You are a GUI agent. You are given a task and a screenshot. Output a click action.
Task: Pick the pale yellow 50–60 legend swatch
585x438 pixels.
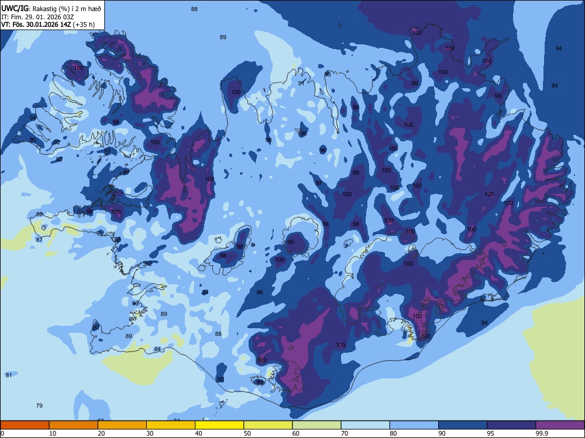(x=268, y=425)
